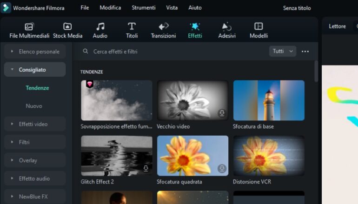
Task: Select the Effetti tab
Action: (195, 31)
